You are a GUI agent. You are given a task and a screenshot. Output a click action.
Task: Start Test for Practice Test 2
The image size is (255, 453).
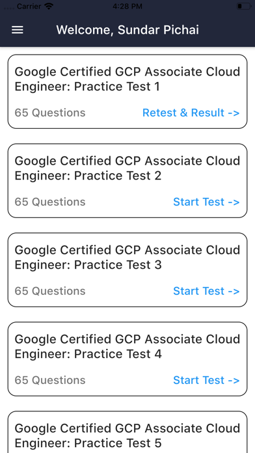click(x=206, y=202)
